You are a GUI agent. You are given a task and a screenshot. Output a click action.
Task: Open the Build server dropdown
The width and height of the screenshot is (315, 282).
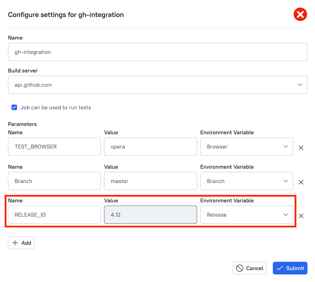157,85
